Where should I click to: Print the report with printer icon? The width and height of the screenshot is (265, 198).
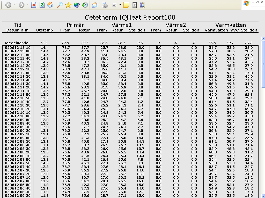(x=105, y=5)
